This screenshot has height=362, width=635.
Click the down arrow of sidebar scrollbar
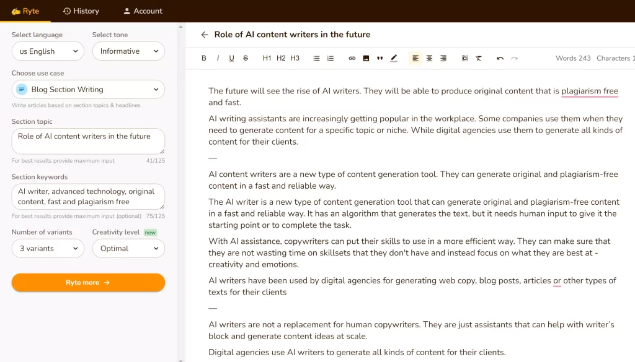click(x=180, y=360)
